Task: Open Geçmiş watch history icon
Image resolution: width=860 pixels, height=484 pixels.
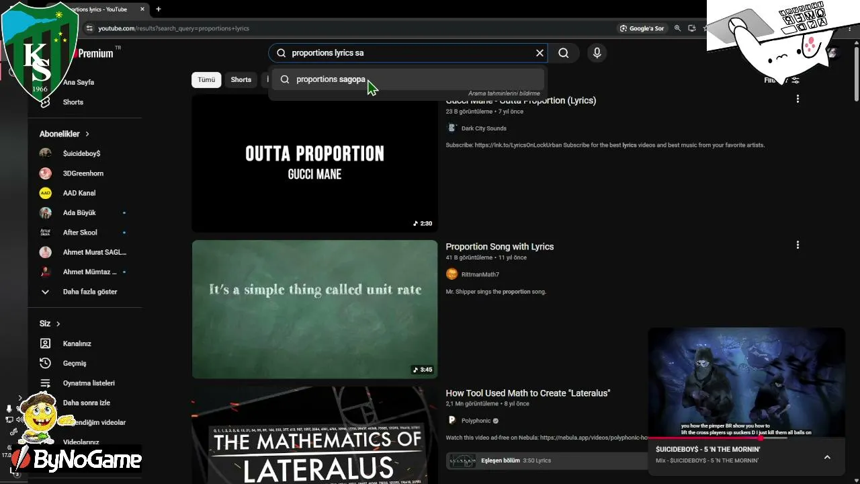Action: point(45,363)
